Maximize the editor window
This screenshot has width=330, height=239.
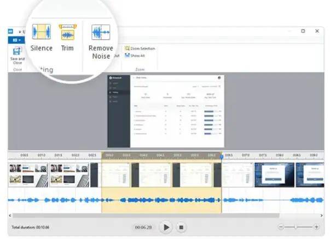tap(303, 32)
